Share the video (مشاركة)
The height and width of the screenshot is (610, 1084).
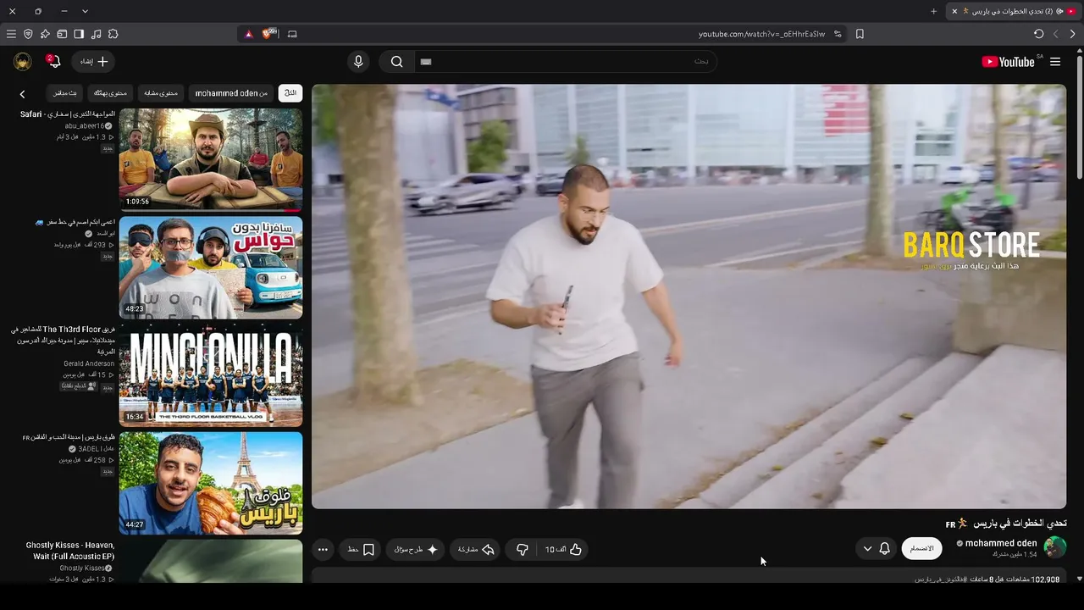[x=475, y=550]
